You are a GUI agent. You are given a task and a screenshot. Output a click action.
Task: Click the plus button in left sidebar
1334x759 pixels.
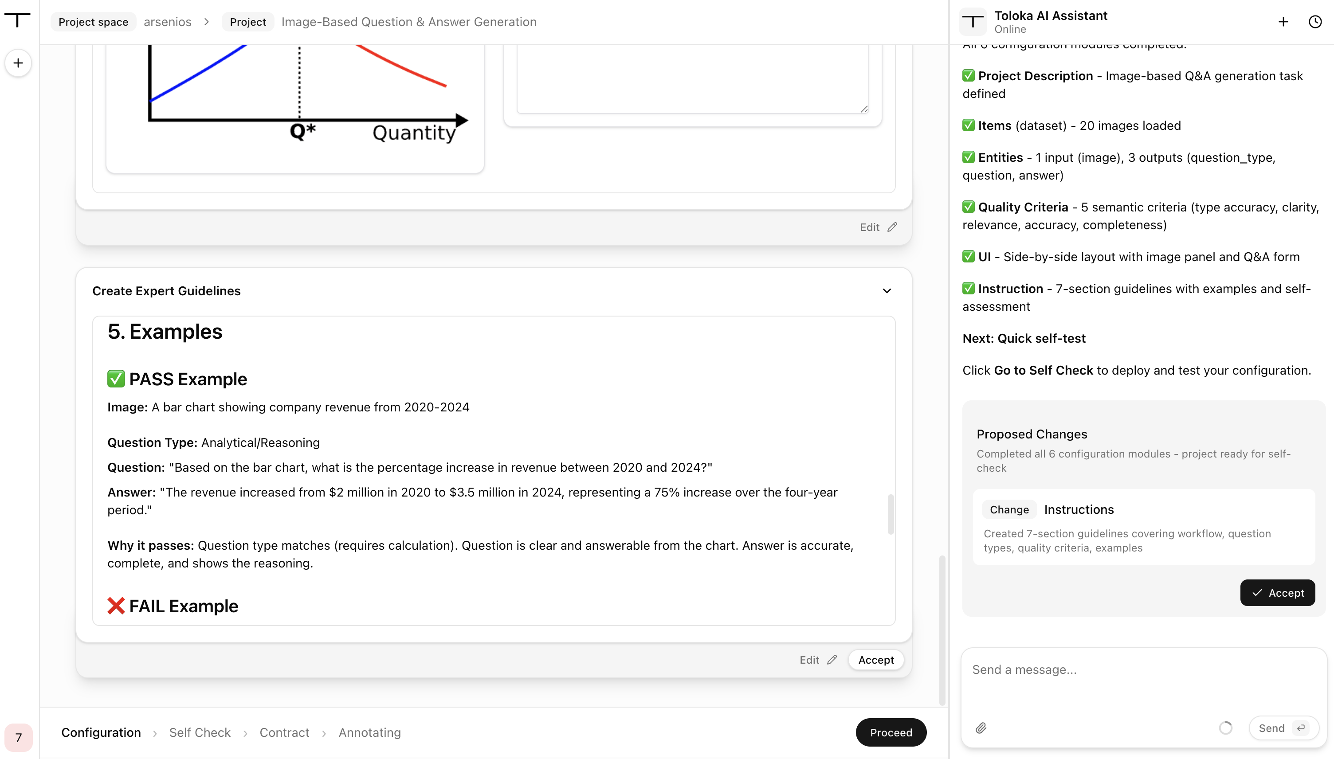pyautogui.click(x=18, y=63)
